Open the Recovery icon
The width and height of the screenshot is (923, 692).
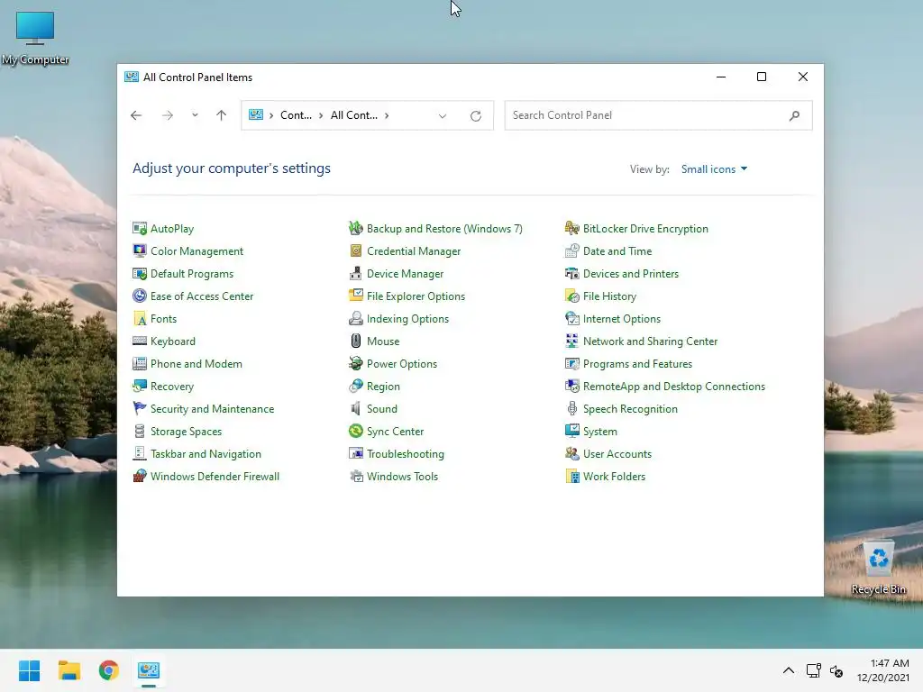click(x=140, y=386)
